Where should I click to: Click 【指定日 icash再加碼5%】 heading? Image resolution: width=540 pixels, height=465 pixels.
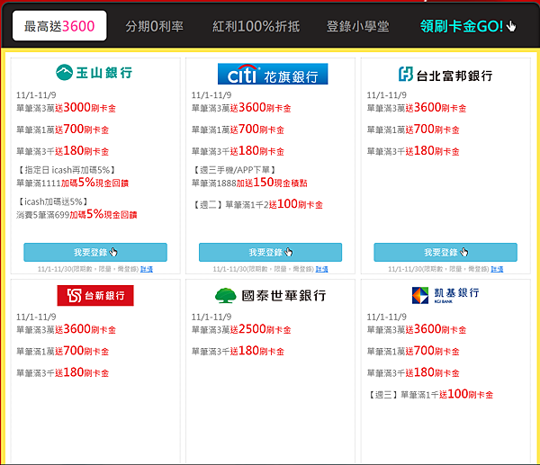coord(66,170)
